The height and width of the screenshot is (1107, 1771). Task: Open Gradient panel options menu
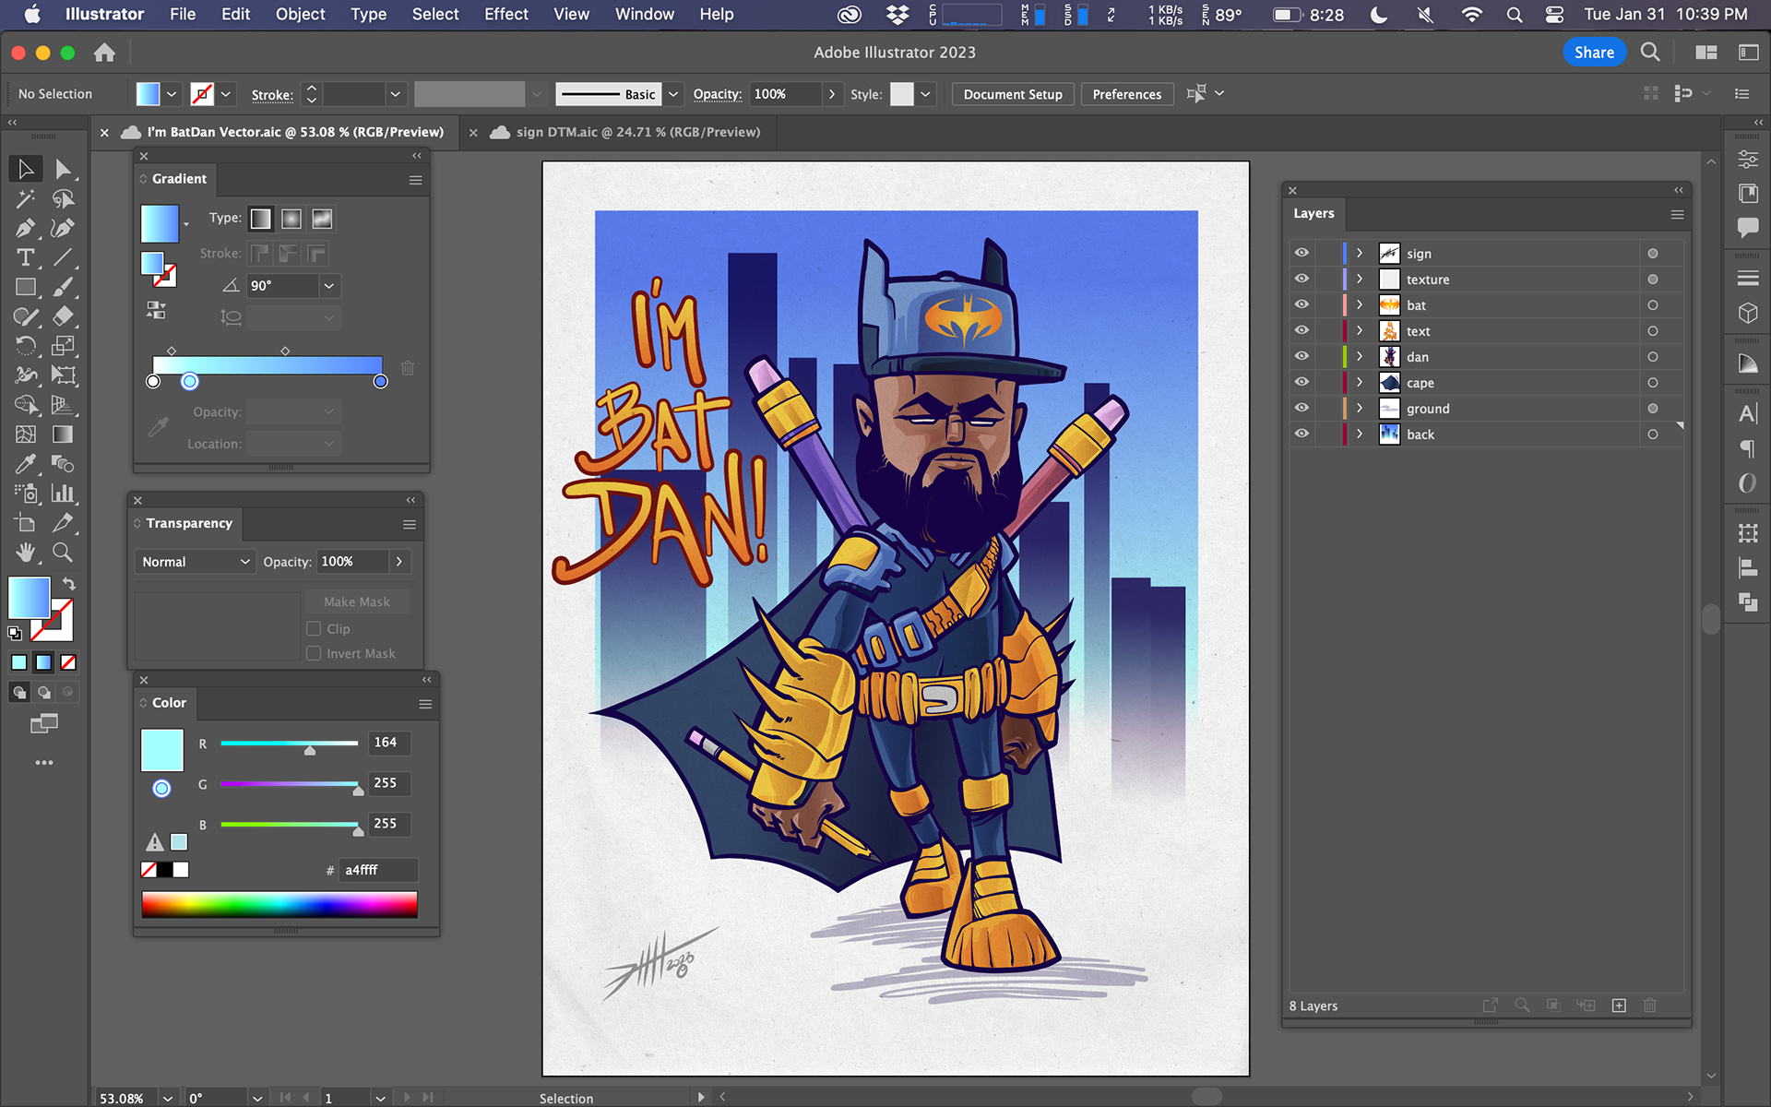[416, 180]
